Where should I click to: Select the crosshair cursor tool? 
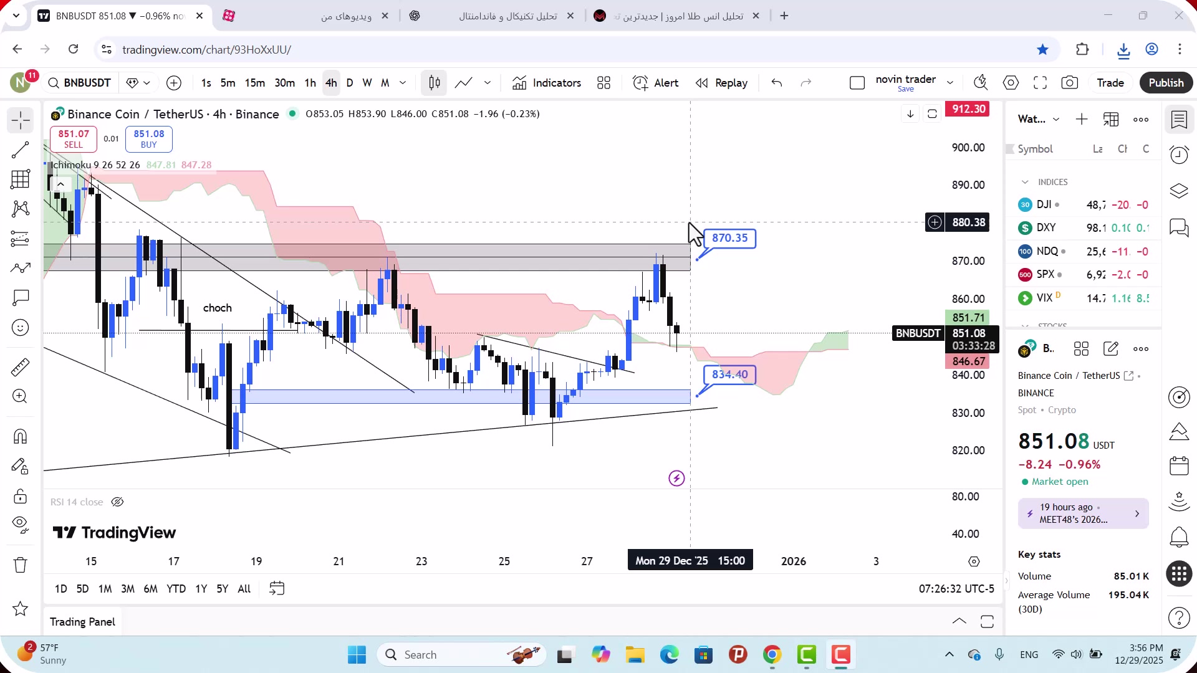(x=21, y=120)
